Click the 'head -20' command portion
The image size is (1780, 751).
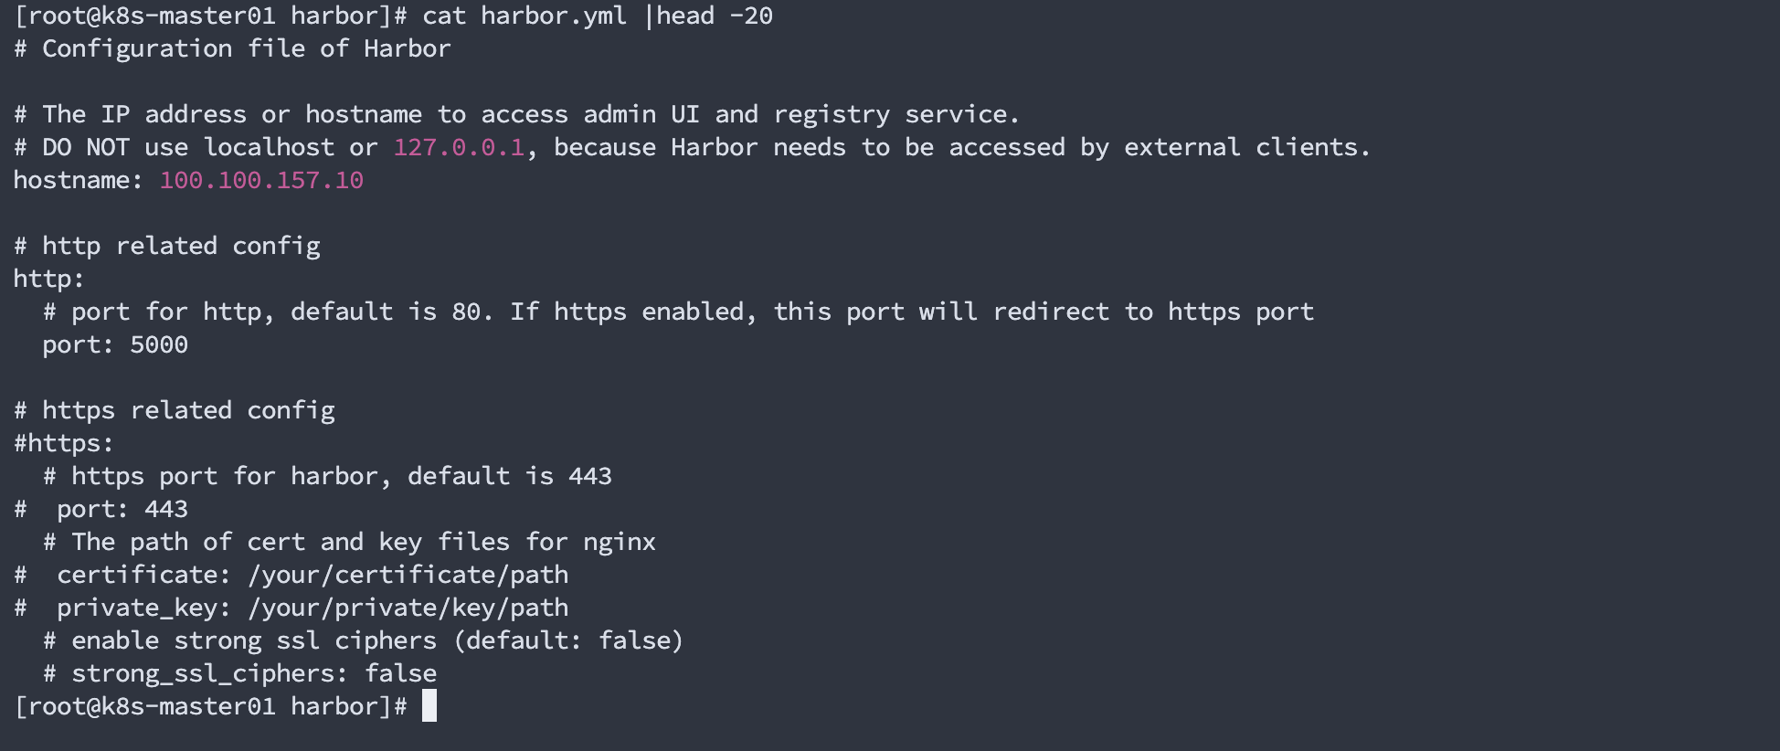tap(715, 16)
